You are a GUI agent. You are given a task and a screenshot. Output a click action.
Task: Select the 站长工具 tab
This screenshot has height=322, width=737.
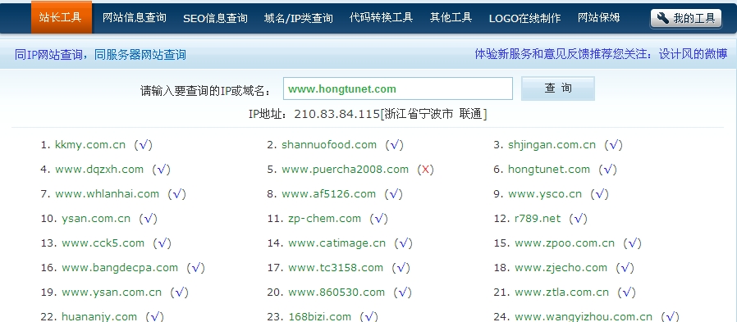[61, 17]
